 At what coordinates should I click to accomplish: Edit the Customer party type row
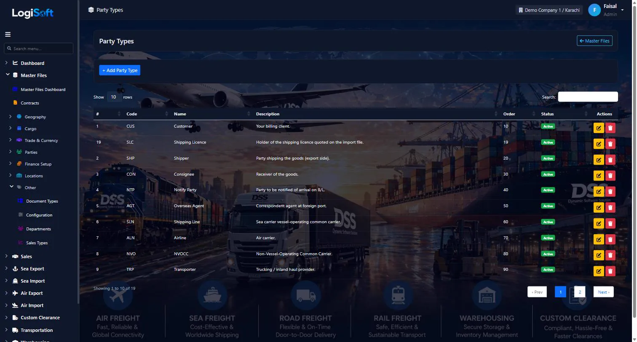[x=599, y=128]
